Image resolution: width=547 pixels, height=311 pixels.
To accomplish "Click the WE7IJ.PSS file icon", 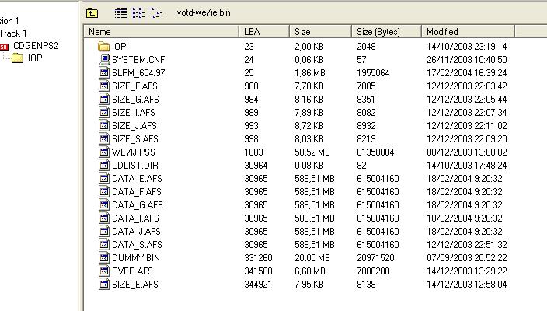I will [104, 152].
